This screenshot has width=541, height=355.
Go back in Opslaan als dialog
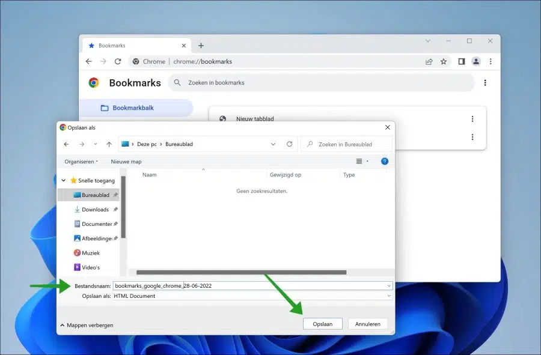(66, 144)
